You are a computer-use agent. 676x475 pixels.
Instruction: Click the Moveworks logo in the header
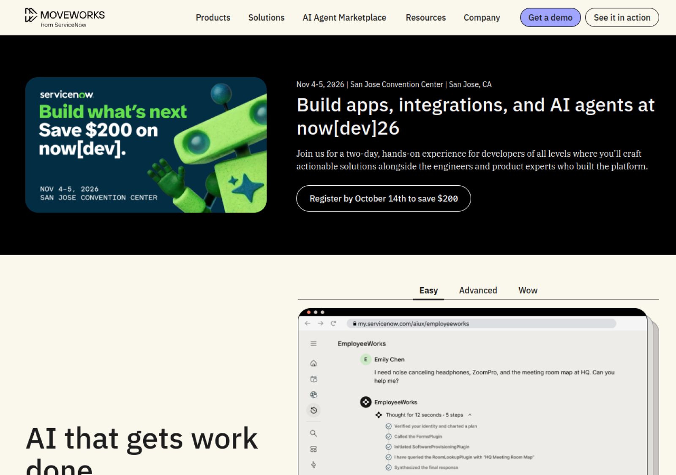[65, 18]
